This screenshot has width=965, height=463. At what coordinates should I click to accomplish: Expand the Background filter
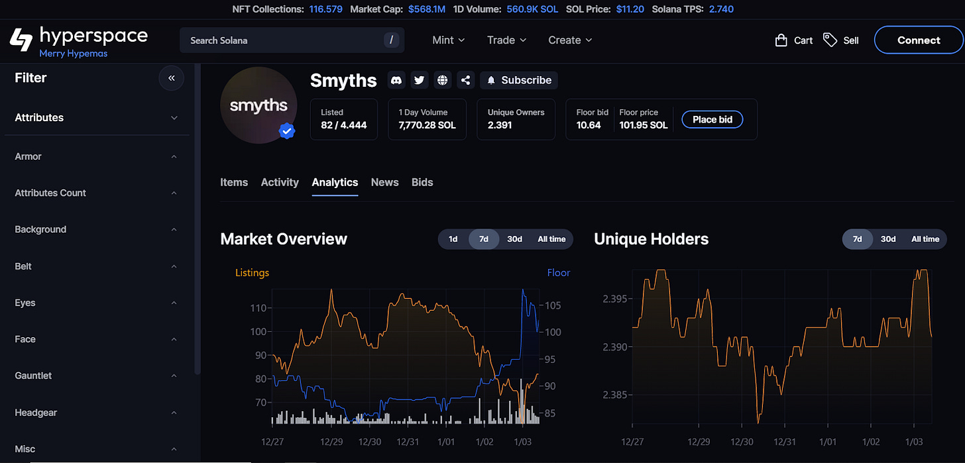click(x=97, y=229)
